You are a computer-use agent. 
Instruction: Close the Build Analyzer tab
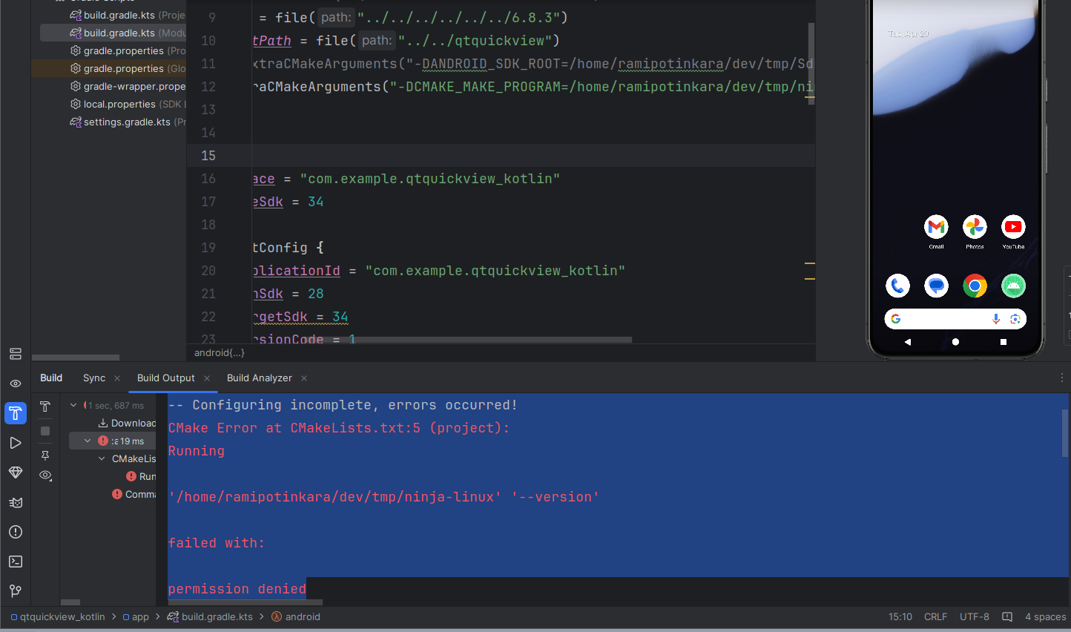coord(304,378)
